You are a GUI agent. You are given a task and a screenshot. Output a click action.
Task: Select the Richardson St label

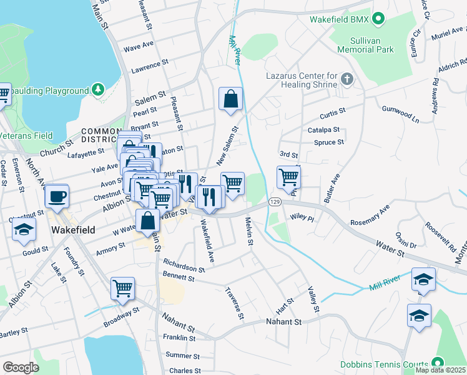pos(184,266)
